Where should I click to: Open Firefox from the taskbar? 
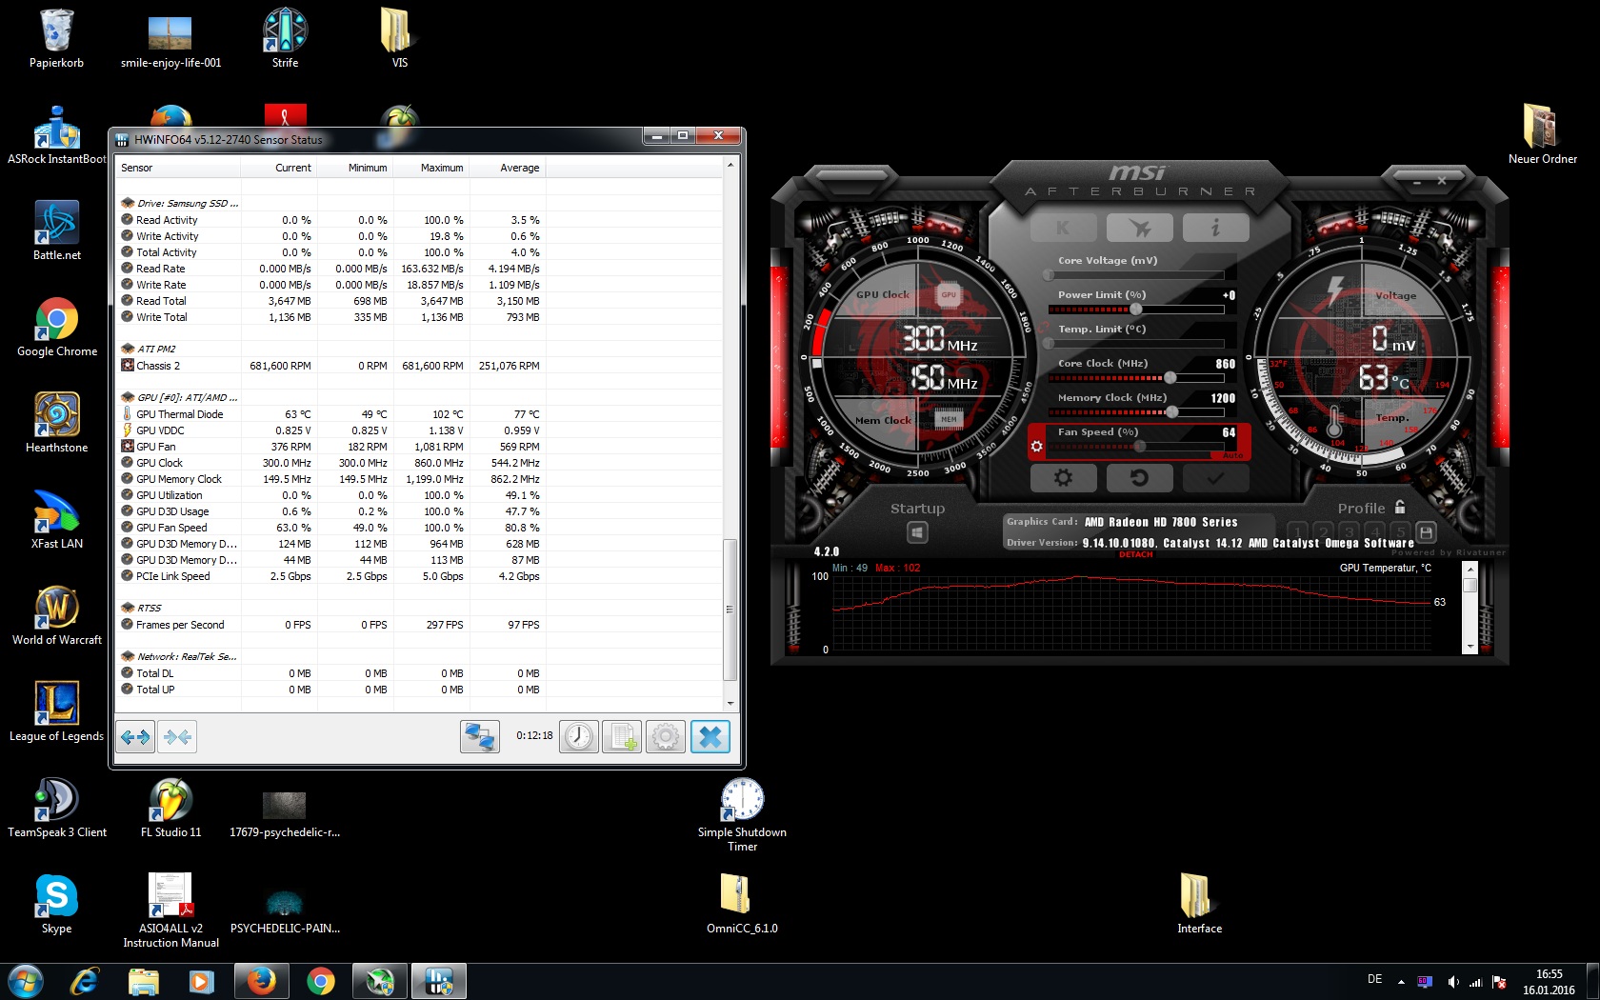[x=261, y=981]
